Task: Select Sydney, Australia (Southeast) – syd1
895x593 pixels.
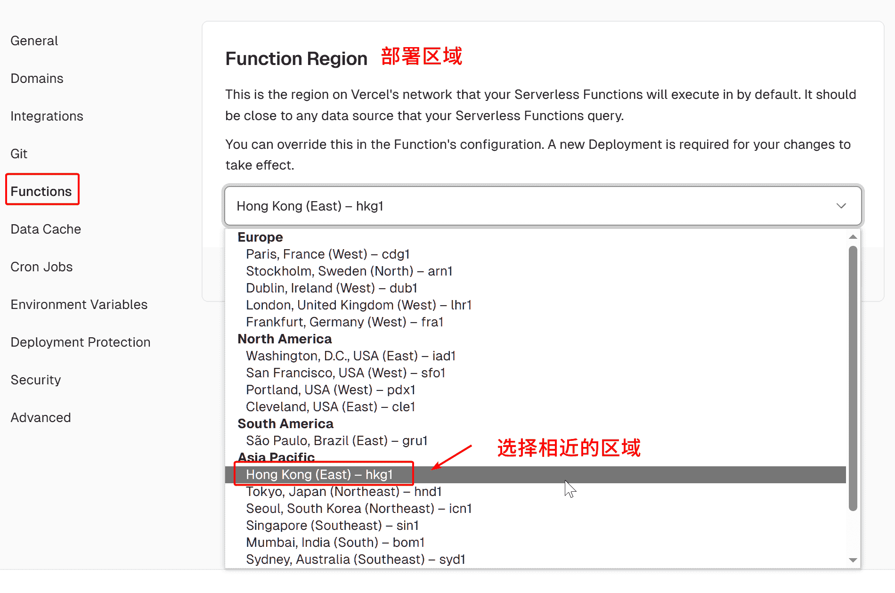Action: coord(356,560)
